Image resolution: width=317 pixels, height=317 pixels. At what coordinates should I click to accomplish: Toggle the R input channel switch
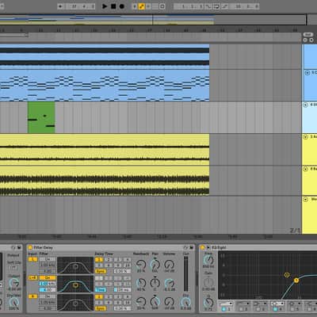pyautogui.click(x=32, y=296)
